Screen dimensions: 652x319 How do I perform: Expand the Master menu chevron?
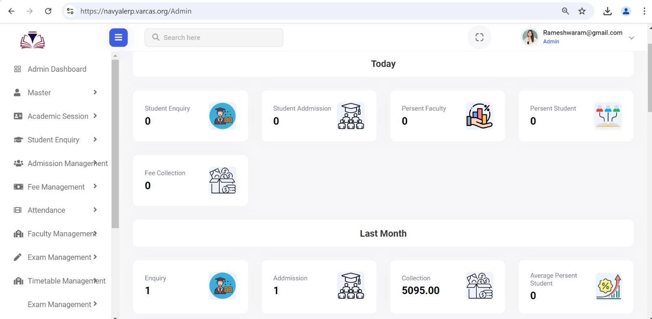[x=95, y=92]
